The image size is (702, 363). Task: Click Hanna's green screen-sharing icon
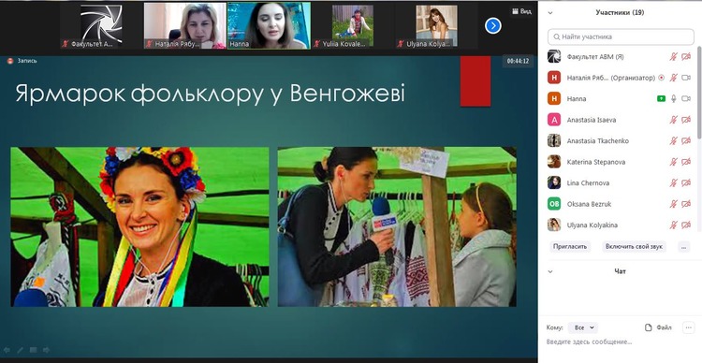pos(661,99)
